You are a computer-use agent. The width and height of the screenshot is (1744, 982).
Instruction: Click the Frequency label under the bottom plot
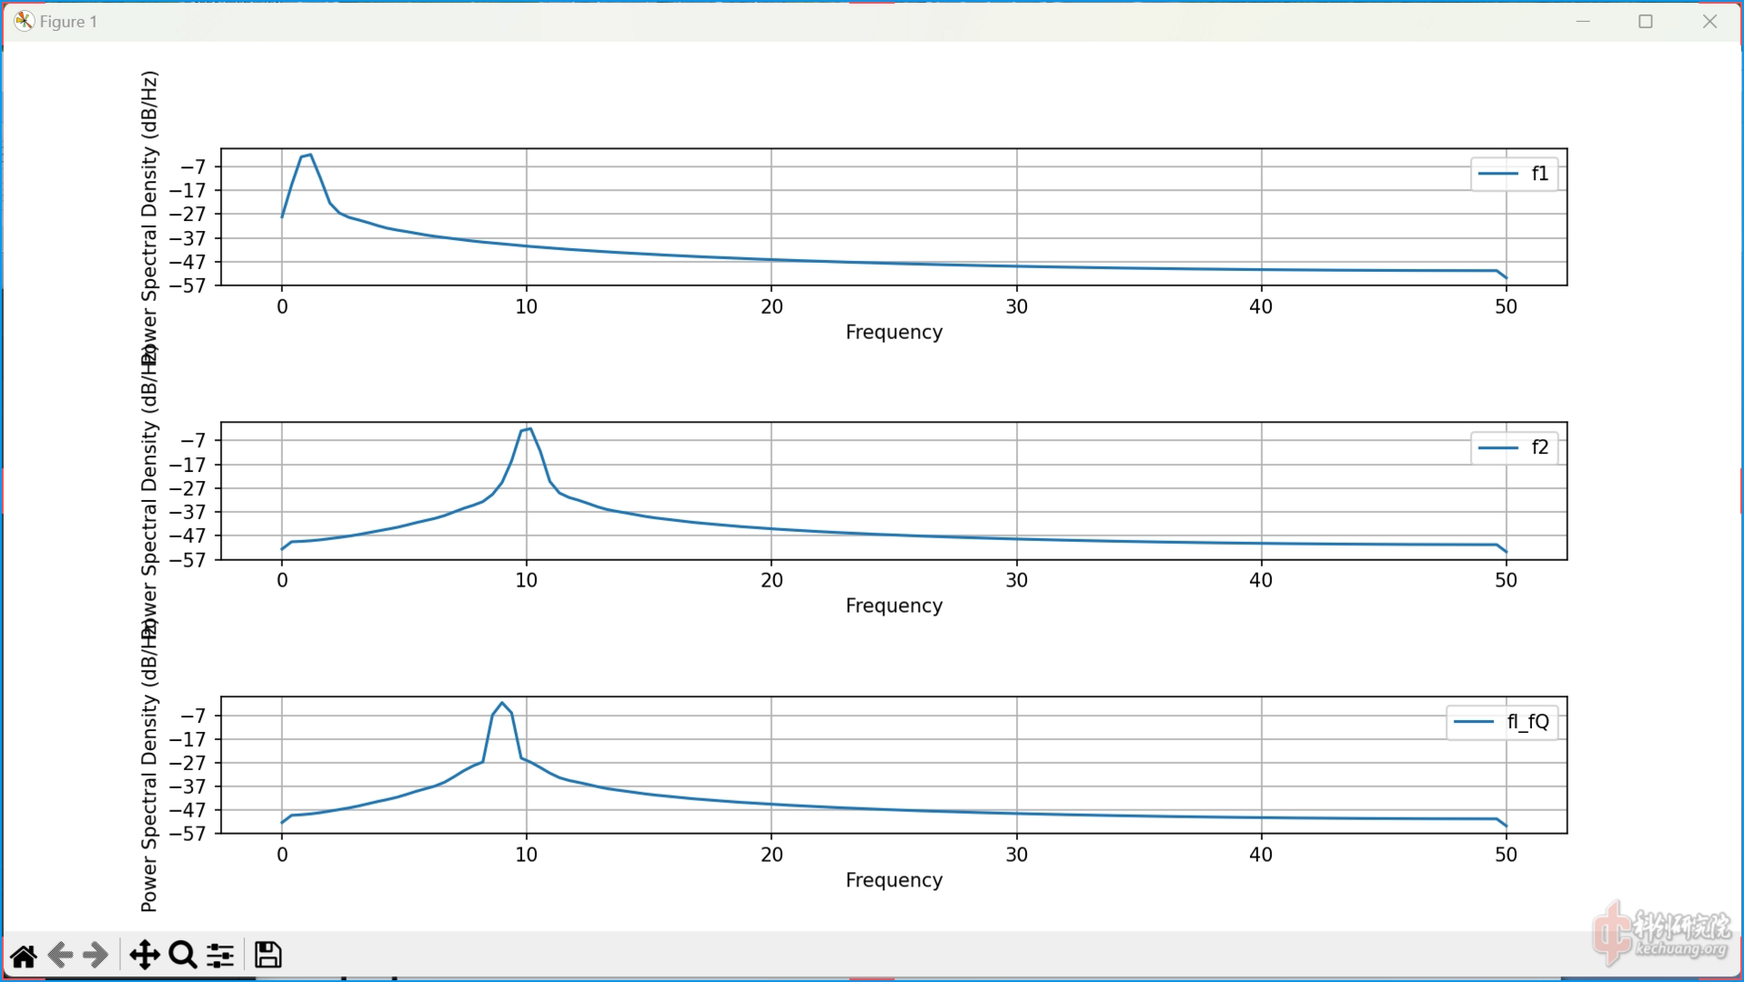[893, 880]
